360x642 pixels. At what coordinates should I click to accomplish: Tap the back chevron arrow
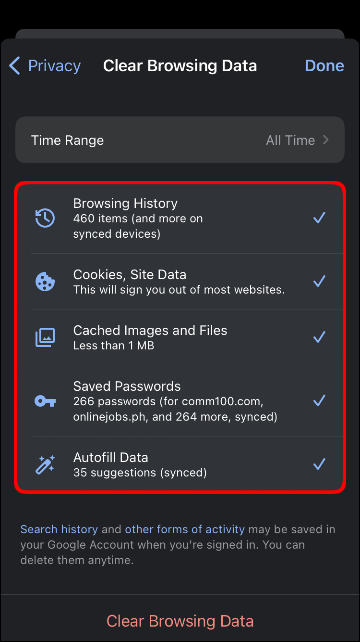pyautogui.click(x=15, y=66)
